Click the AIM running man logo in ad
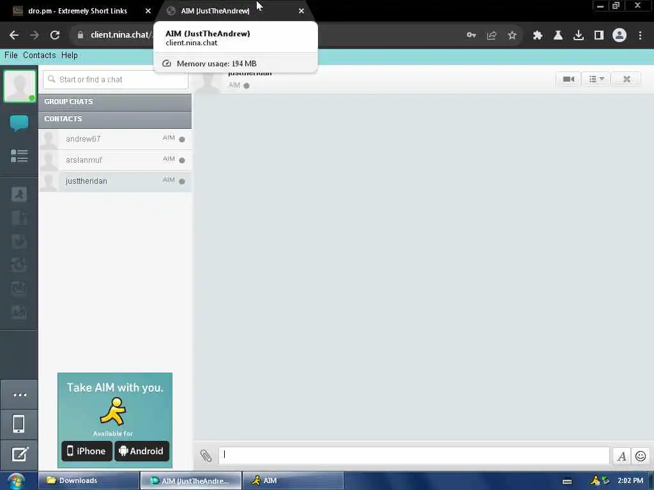The width and height of the screenshot is (654, 490). tap(113, 412)
